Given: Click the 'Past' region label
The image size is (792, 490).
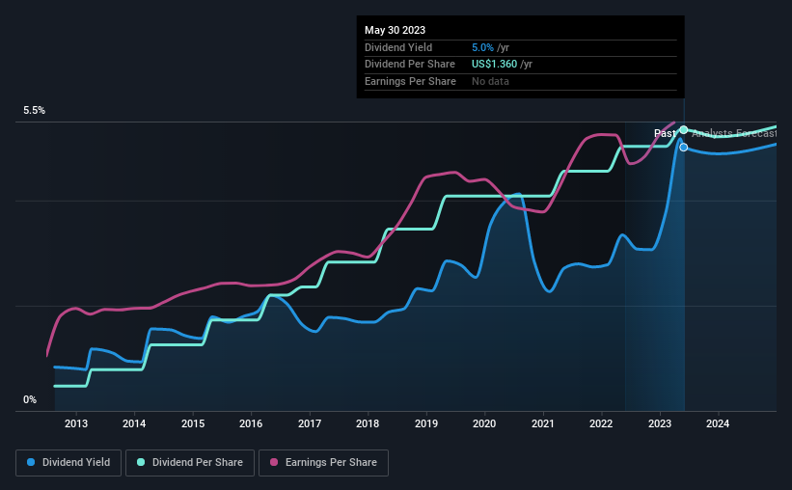Looking at the screenshot, I should tap(665, 133).
